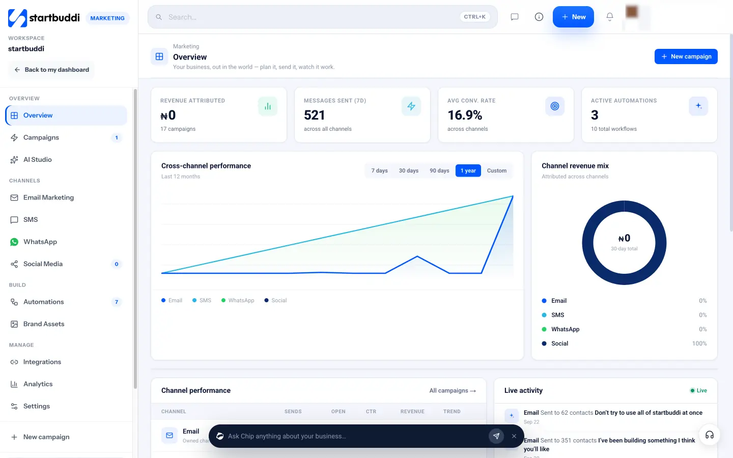
Task: Click the target icon on Avg Conv. Rate card
Action: [x=555, y=106]
